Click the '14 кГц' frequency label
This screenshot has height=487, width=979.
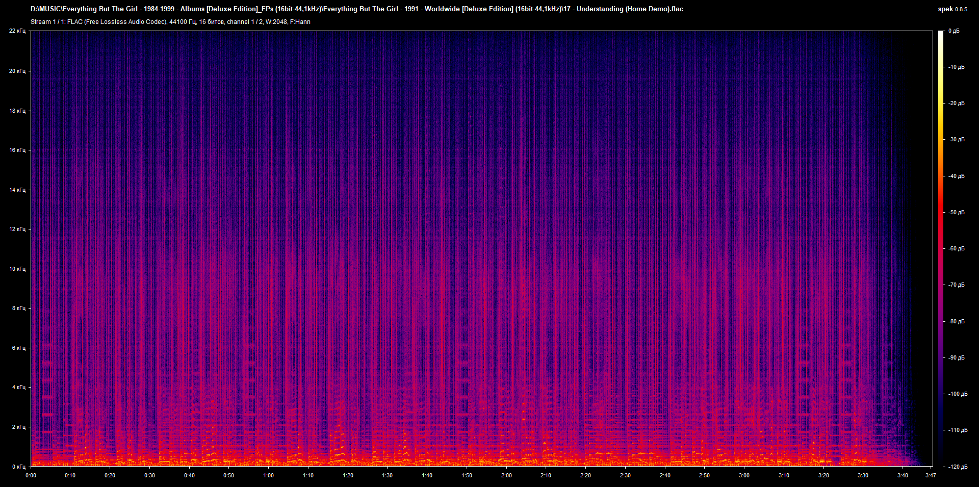[17, 190]
